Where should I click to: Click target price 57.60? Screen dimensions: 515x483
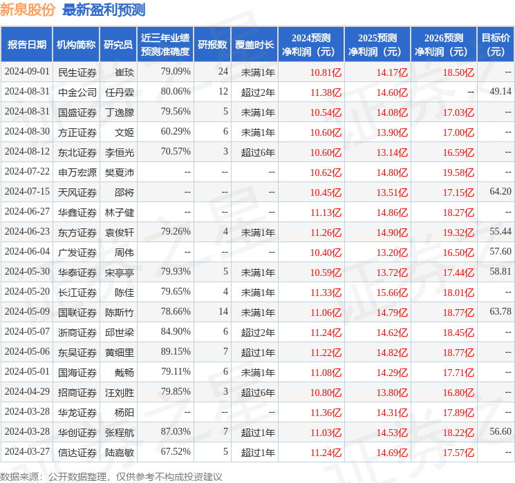click(500, 251)
